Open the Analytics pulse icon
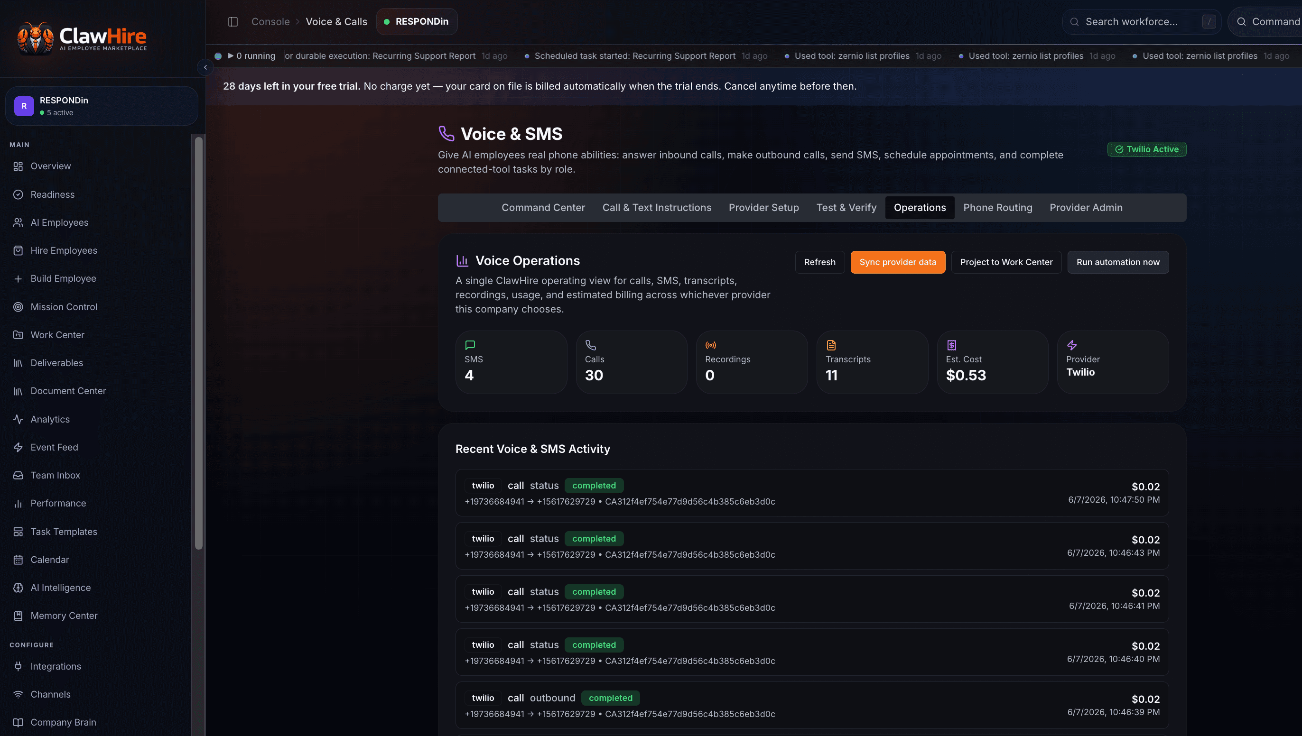 [x=18, y=419]
